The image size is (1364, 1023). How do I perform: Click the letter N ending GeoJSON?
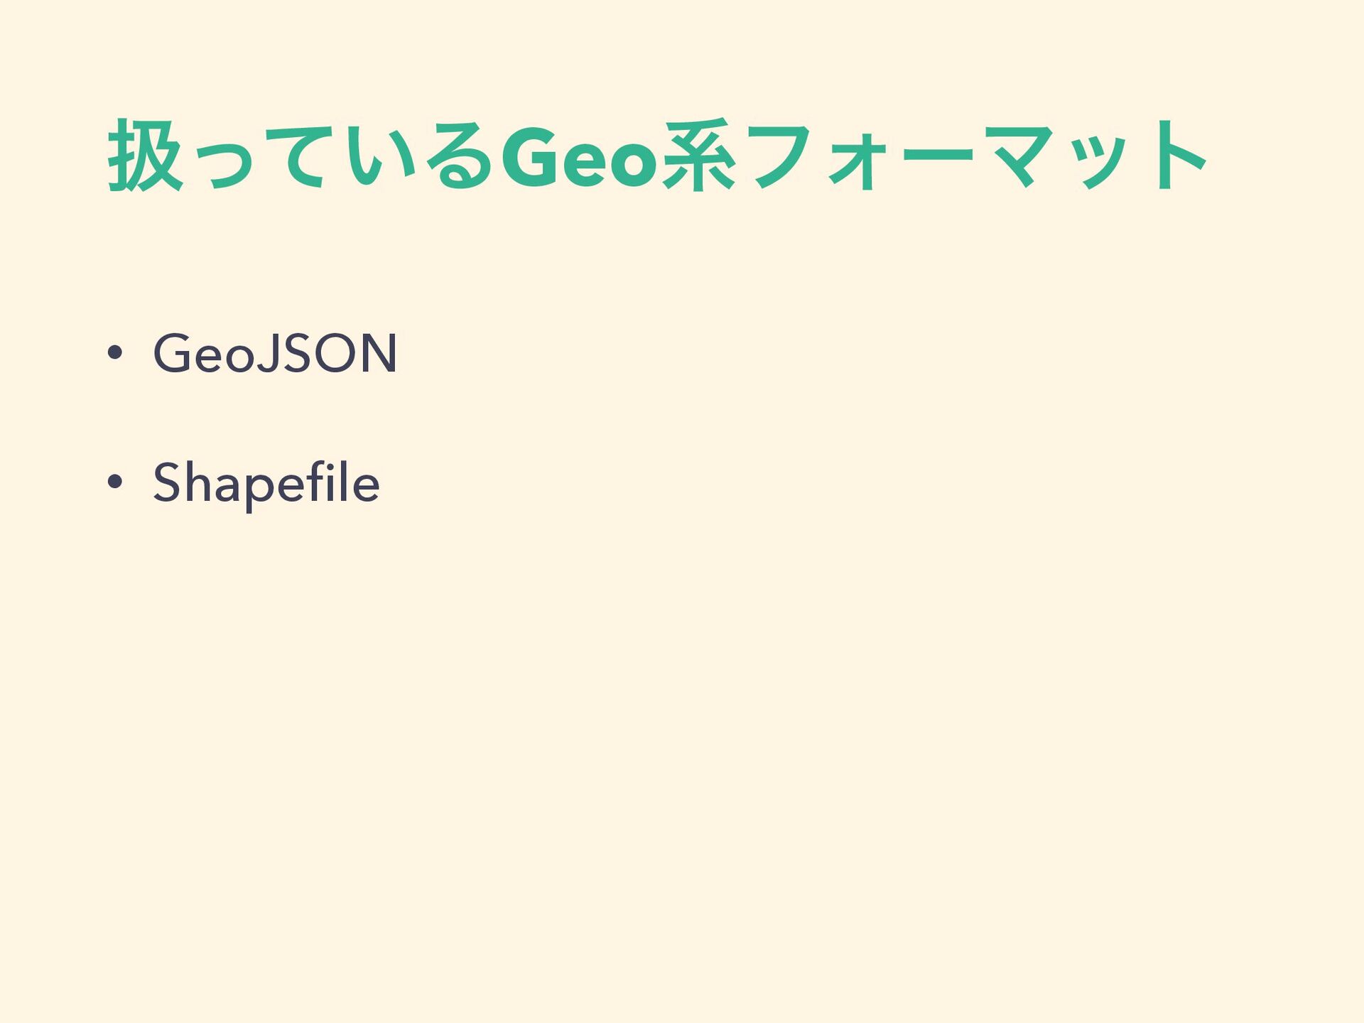[378, 353]
